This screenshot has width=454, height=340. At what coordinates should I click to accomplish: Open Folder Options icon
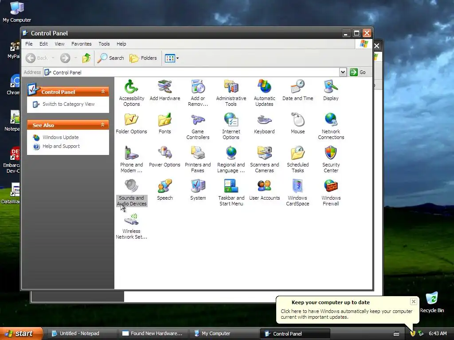pos(131,124)
